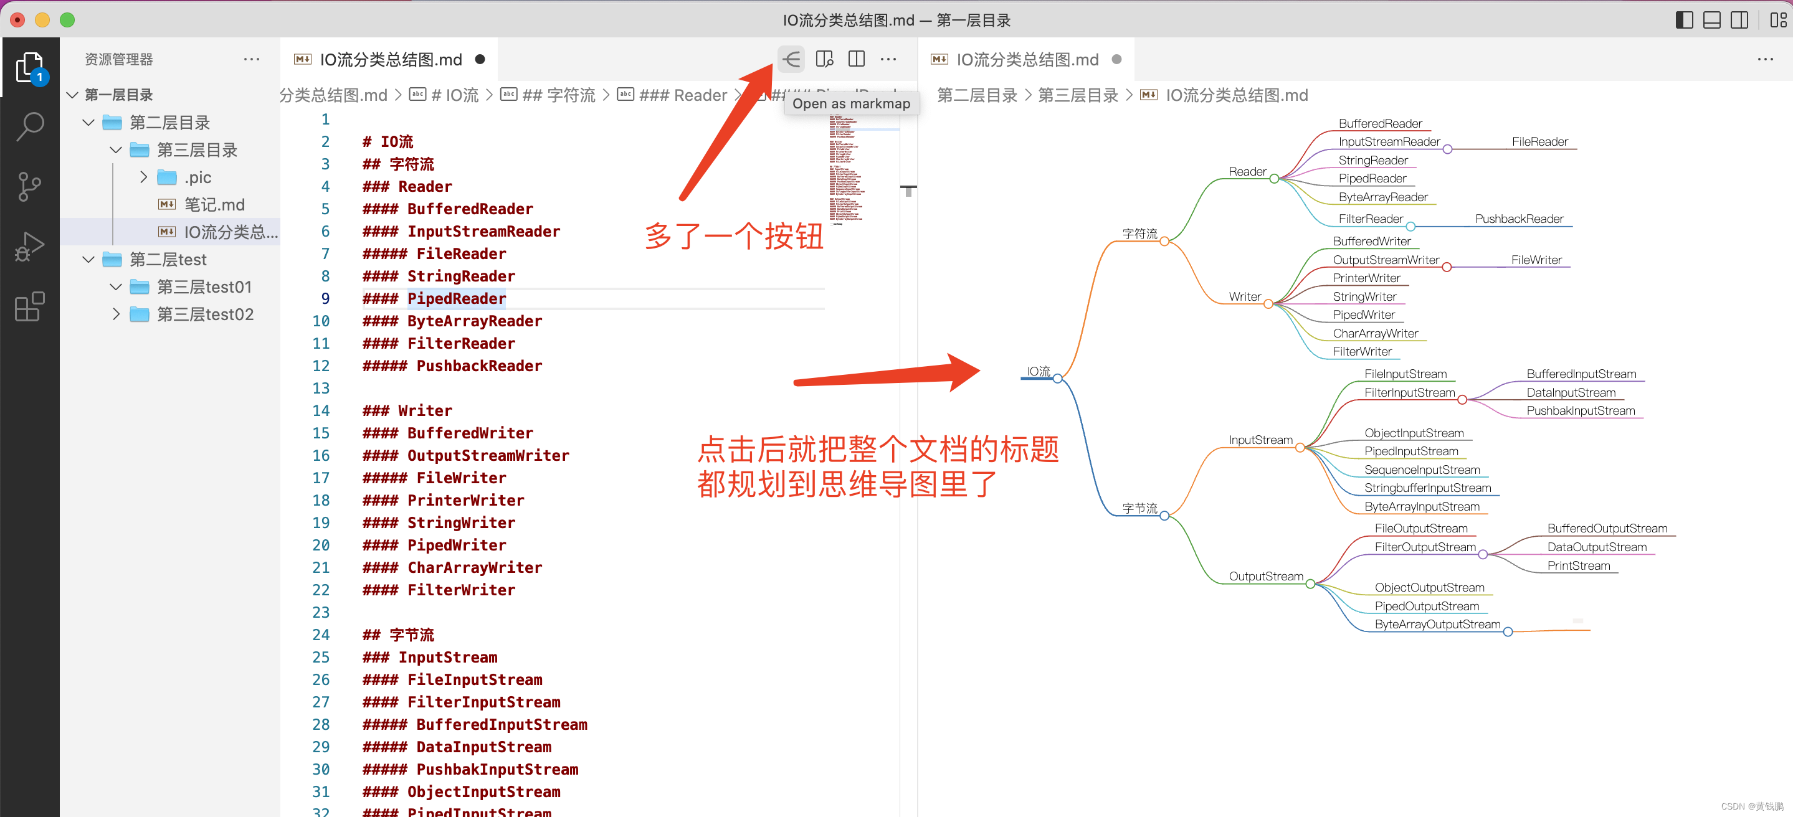
Task: Click markdown icon on left editor tab
Action: pos(303,59)
